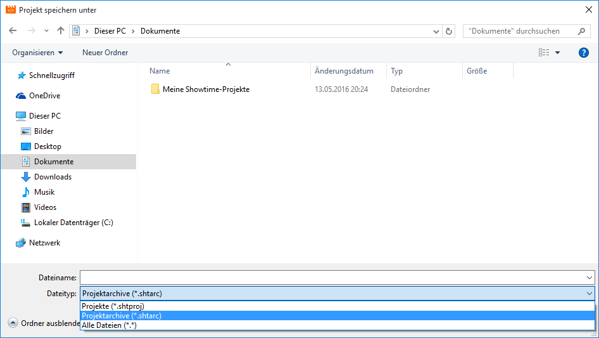
Task: Open the Organisieren menu
Action: tap(37, 53)
